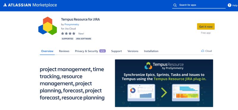Click the SUPPORTED badge

pos(68,39)
